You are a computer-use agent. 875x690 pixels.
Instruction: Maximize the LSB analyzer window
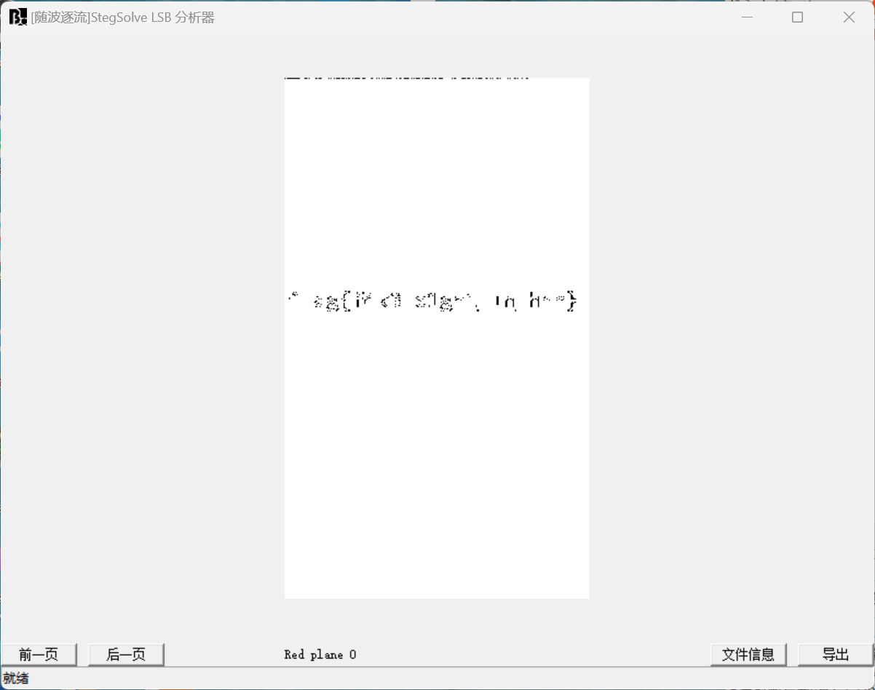797,17
